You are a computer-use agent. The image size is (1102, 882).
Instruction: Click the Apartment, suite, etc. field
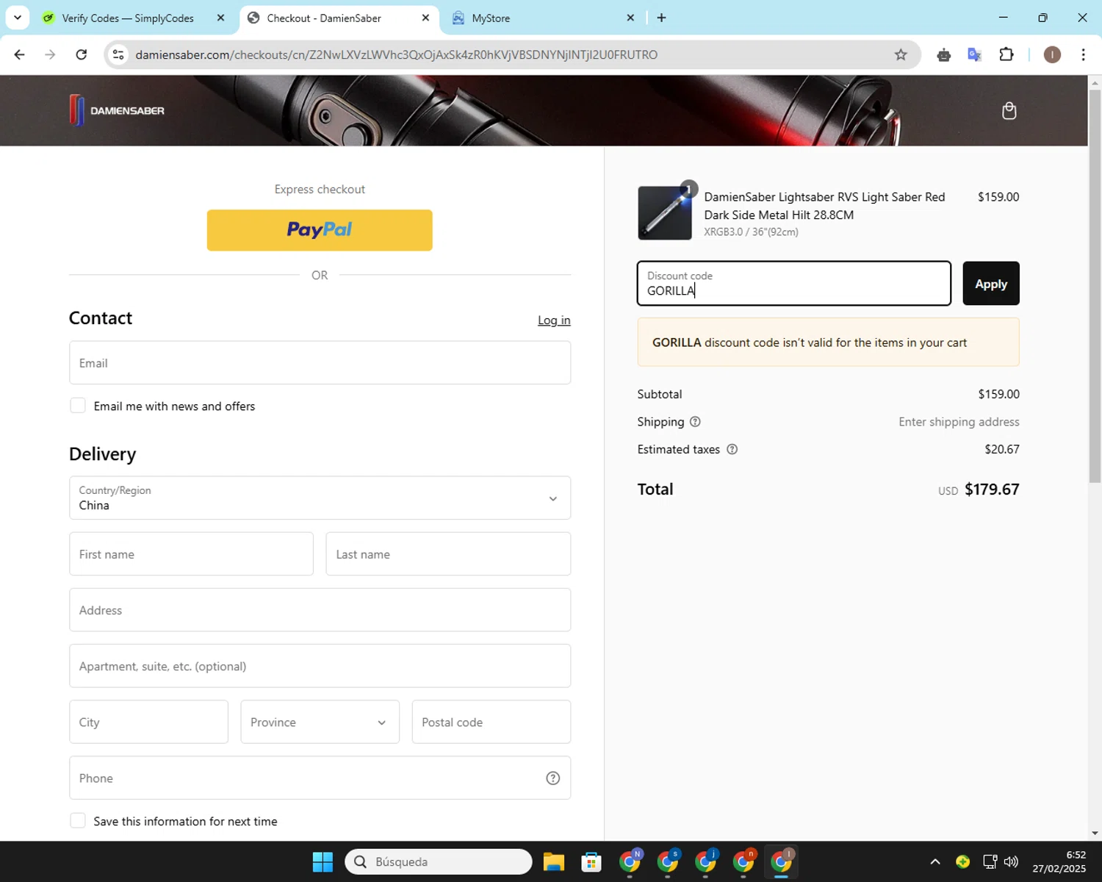(320, 666)
